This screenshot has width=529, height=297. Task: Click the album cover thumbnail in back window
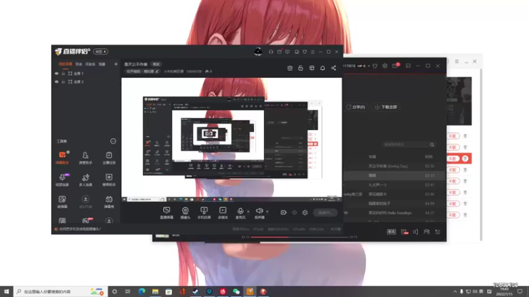(x=459, y=101)
